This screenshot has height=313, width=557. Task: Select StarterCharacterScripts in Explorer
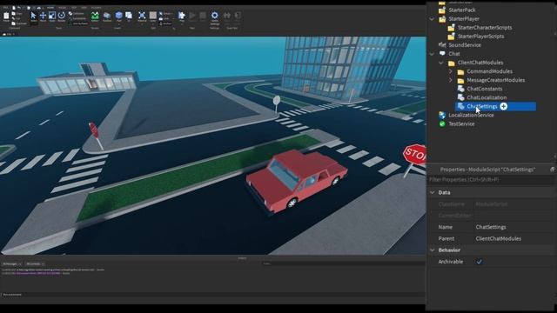coord(485,27)
